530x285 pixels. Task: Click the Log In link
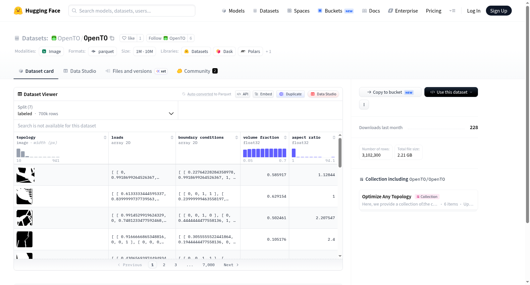474,11
